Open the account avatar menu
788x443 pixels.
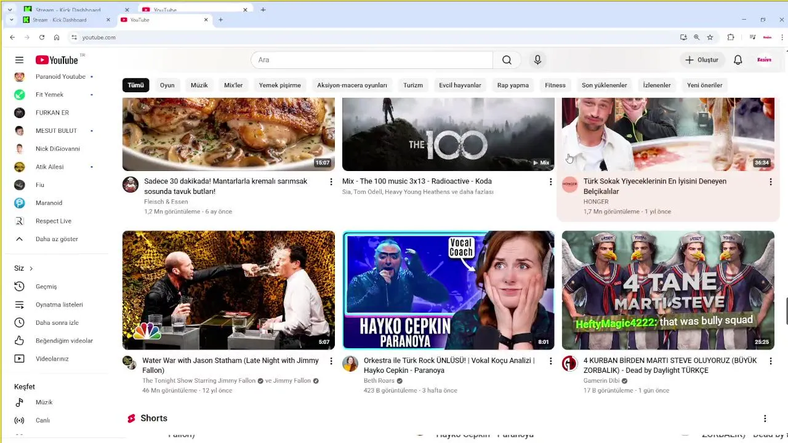(x=764, y=60)
